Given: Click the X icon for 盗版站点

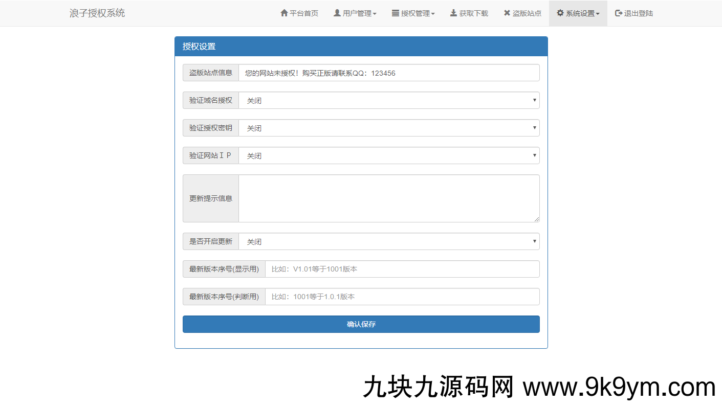Looking at the screenshot, I should point(507,13).
